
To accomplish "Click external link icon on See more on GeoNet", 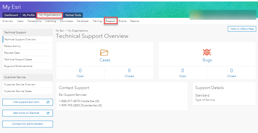I will 48,113.
